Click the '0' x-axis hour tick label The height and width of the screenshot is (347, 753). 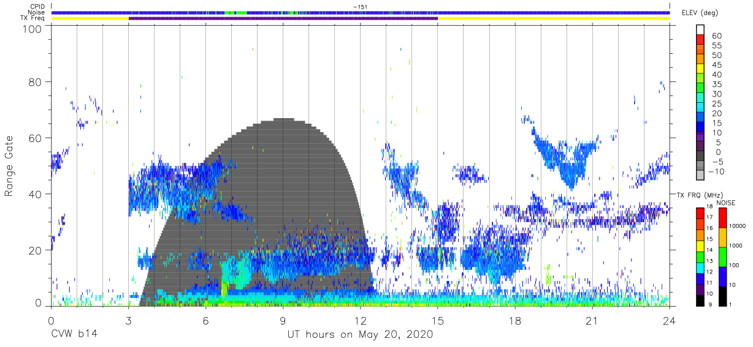click(x=51, y=321)
